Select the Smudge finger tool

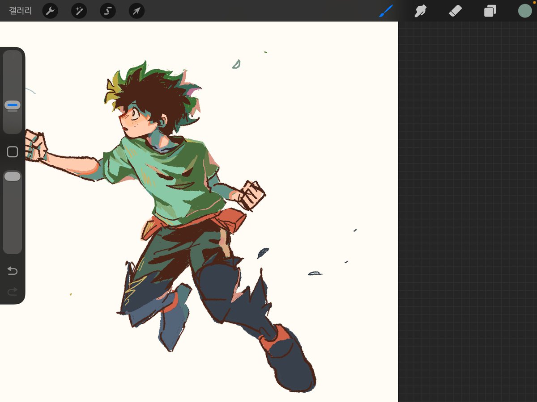coord(420,11)
